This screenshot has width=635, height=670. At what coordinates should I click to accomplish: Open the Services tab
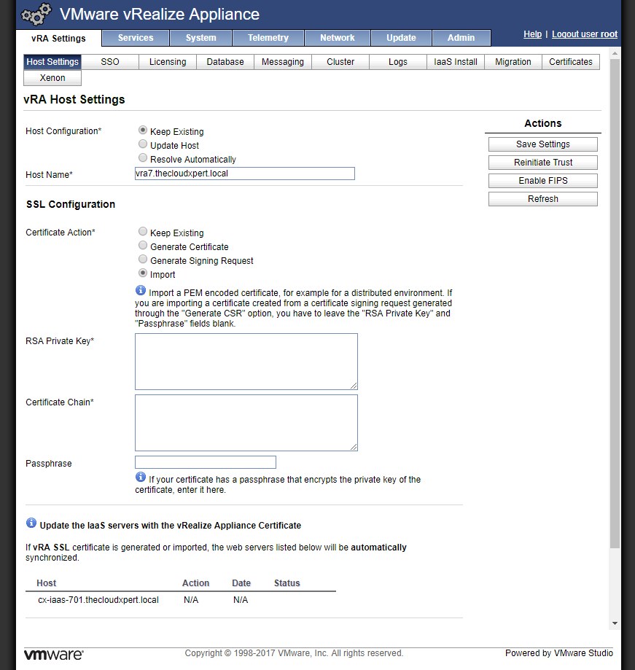pyautogui.click(x=136, y=38)
